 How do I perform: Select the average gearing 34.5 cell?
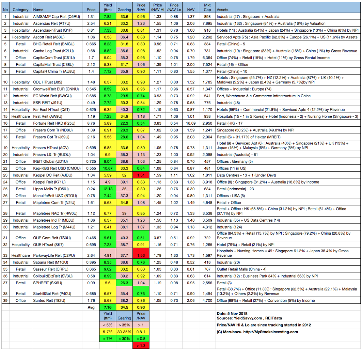124,307
